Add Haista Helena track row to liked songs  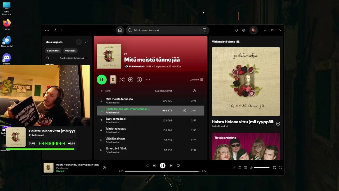[x=185, y=111]
